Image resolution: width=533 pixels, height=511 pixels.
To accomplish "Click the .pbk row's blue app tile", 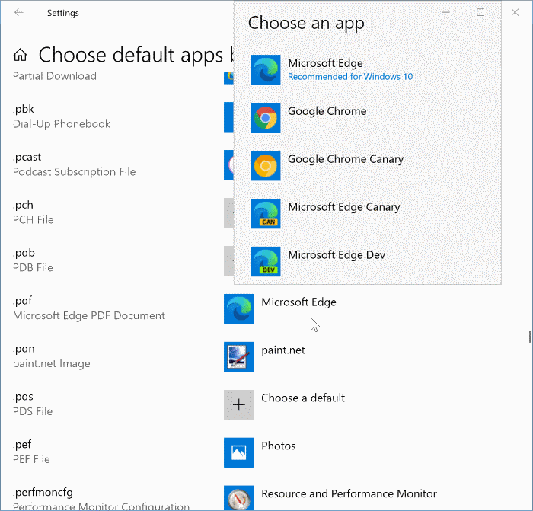I will click(228, 117).
